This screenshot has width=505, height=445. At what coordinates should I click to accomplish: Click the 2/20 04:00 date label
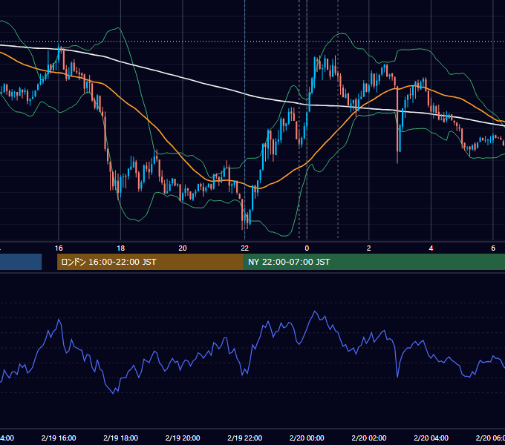431,438
